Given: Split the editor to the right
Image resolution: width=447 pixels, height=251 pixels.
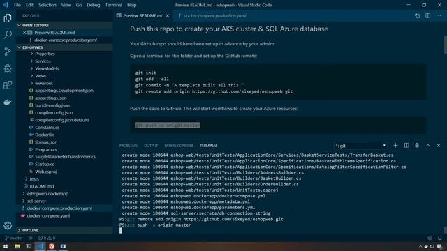Looking at the screenshot, I should (x=428, y=15).
